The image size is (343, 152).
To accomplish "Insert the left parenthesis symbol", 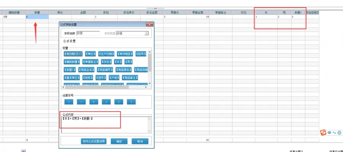I will pos(119,102).
